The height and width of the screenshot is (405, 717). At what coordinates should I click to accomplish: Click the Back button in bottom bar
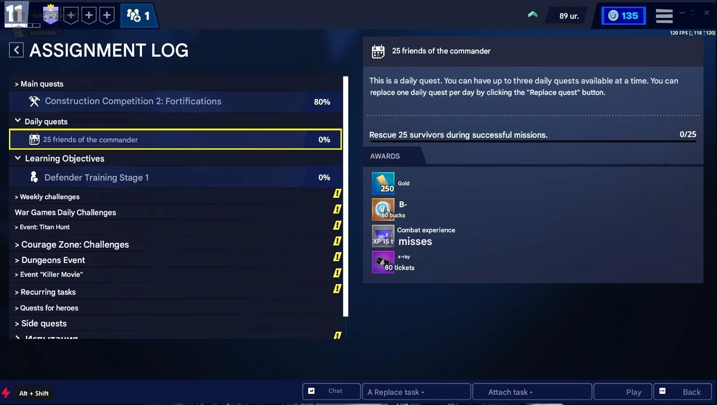pyautogui.click(x=682, y=392)
